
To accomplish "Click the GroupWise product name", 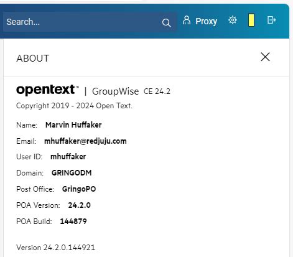I will pos(116,91).
